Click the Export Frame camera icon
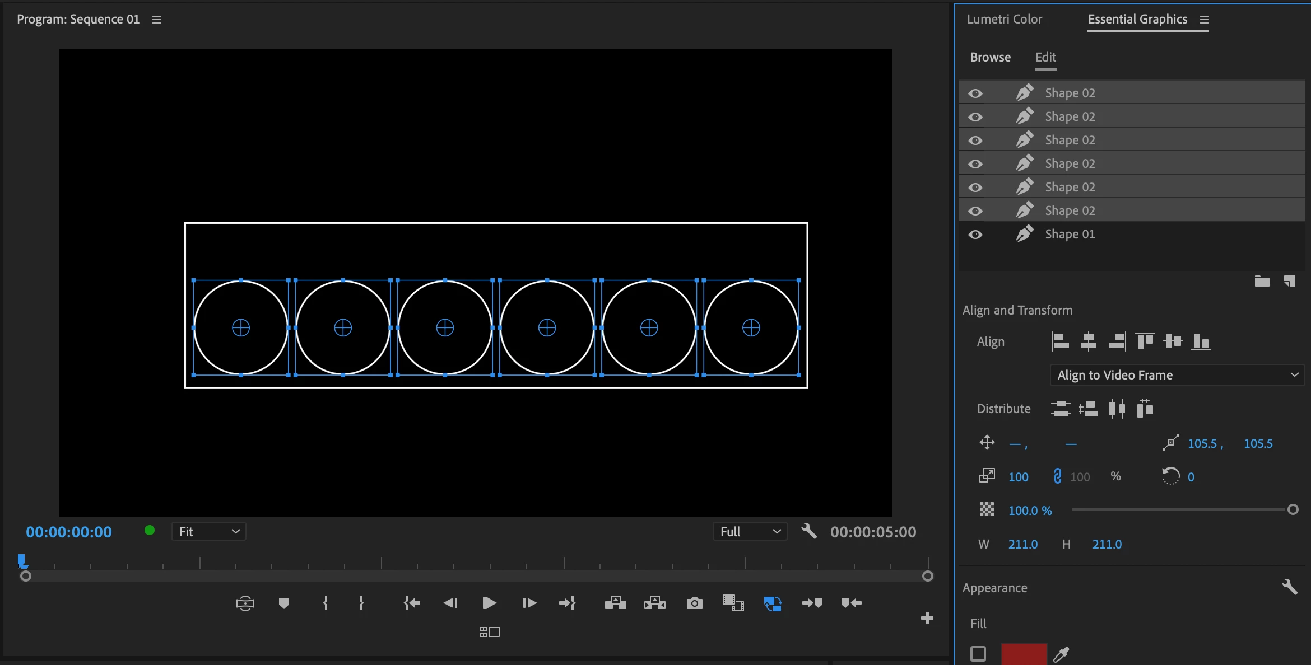This screenshot has height=665, width=1311. pyautogui.click(x=694, y=603)
